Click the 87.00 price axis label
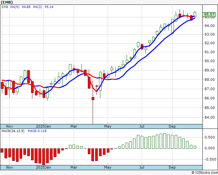Viewport: 218px width, 175px height. point(210,89)
